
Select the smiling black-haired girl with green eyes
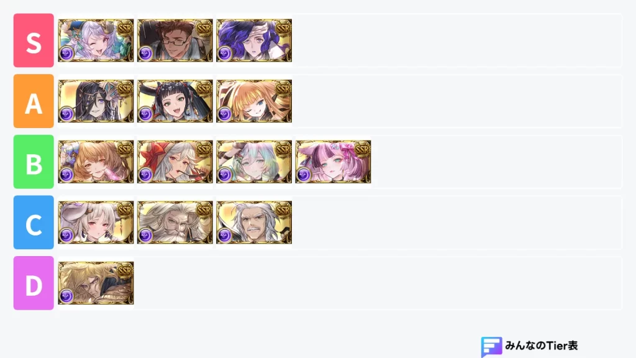[x=175, y=101]
